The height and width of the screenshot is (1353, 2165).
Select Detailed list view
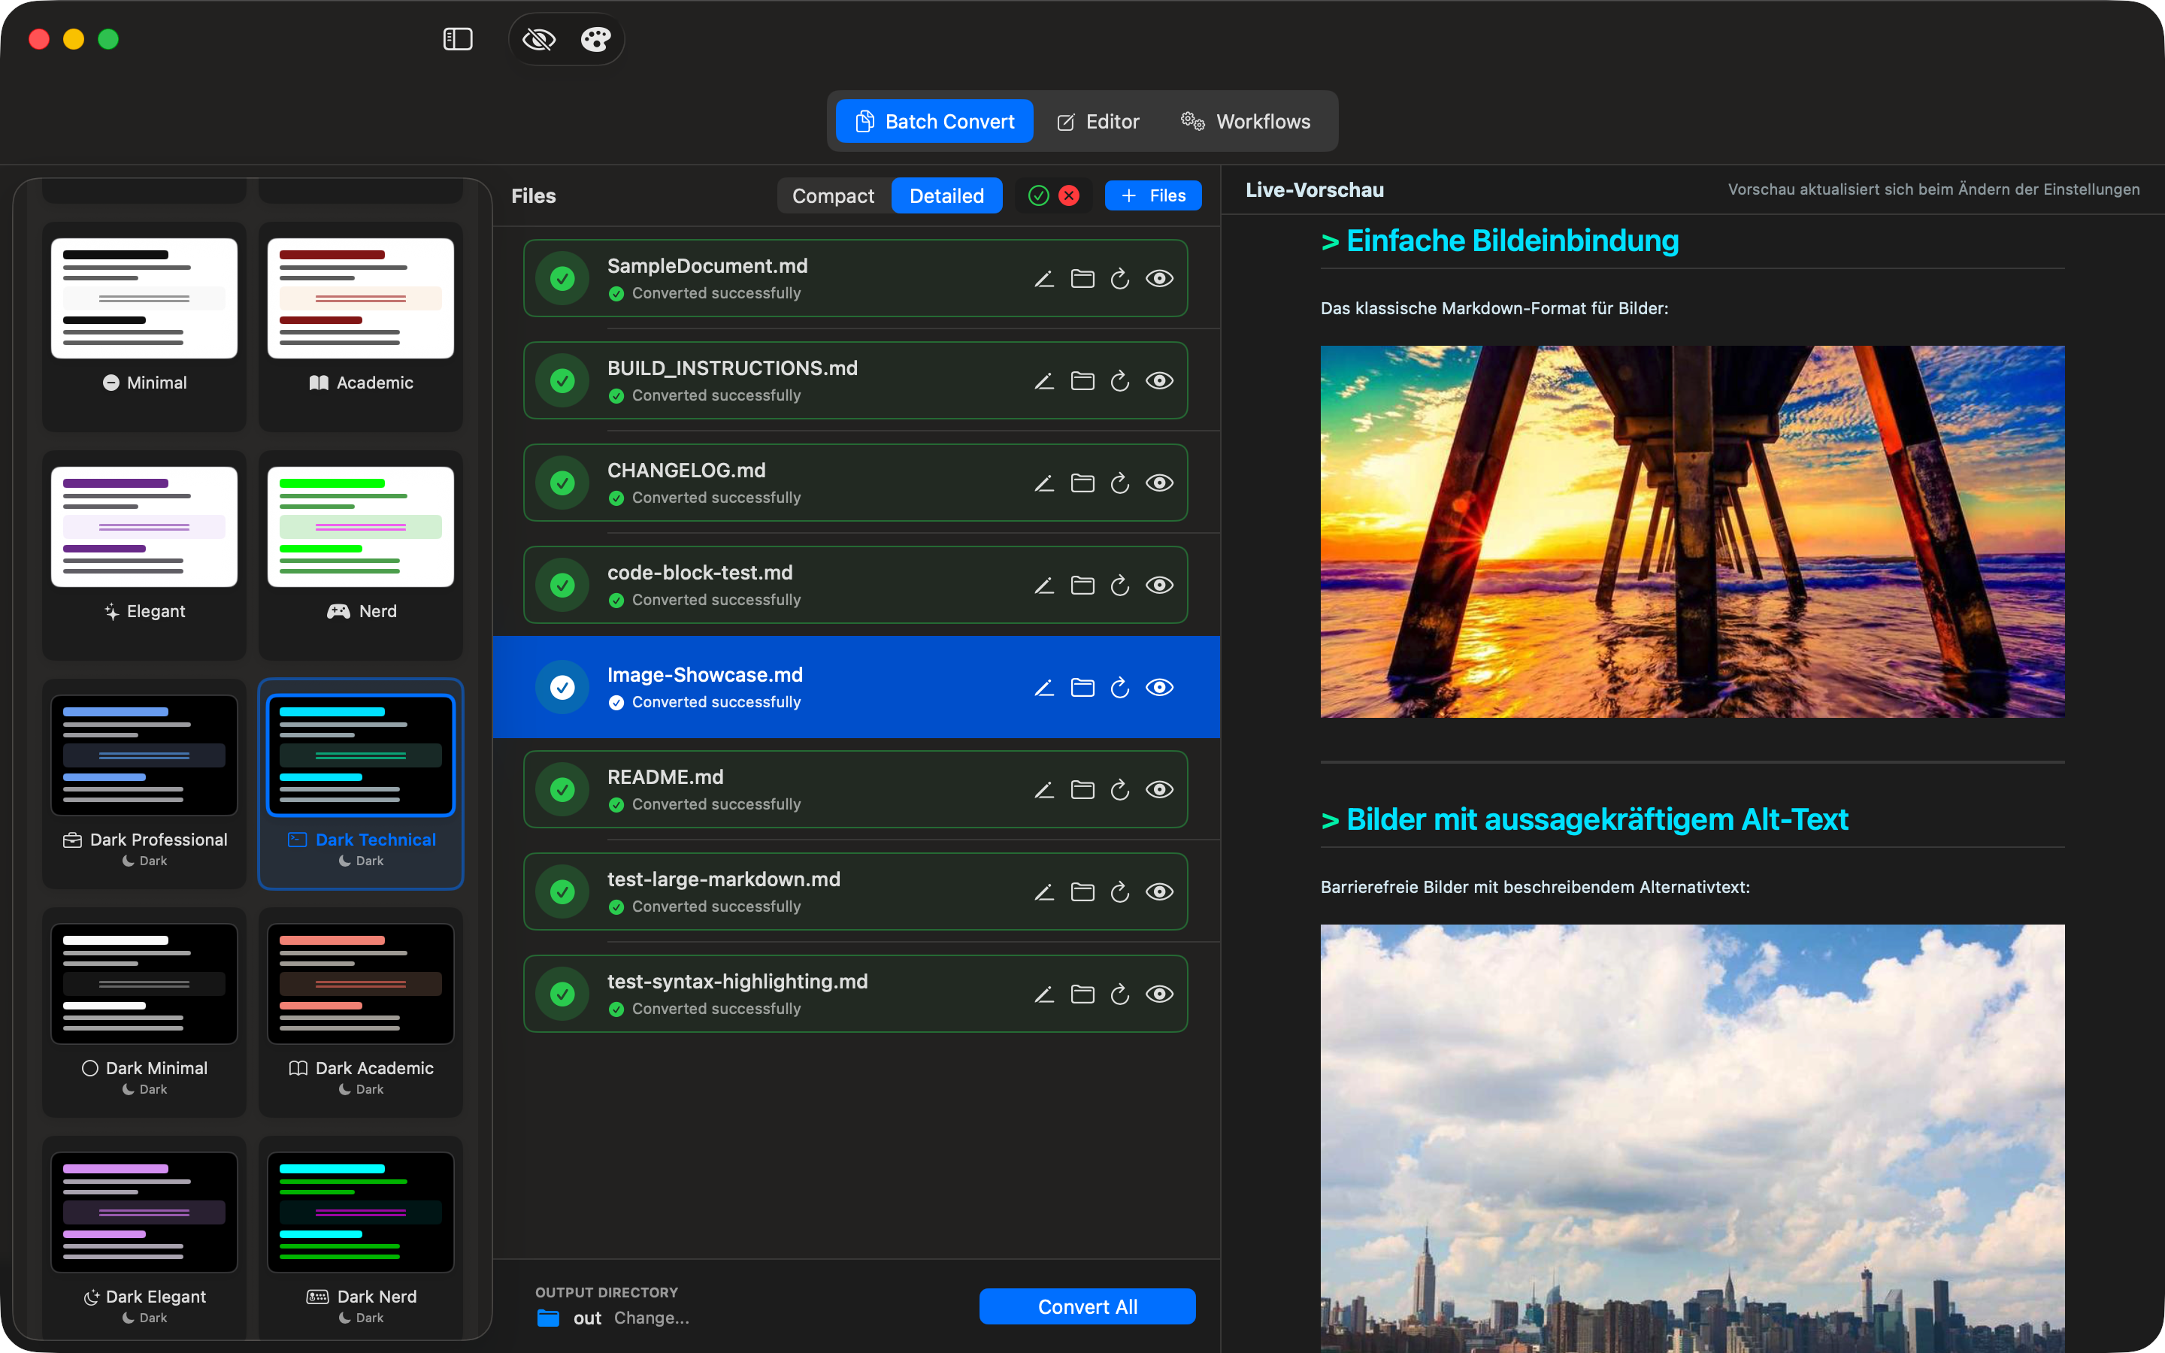click(x=946, y=196)
